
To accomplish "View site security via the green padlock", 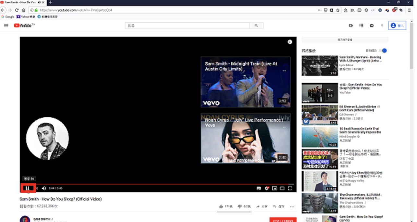I will 37,10.
